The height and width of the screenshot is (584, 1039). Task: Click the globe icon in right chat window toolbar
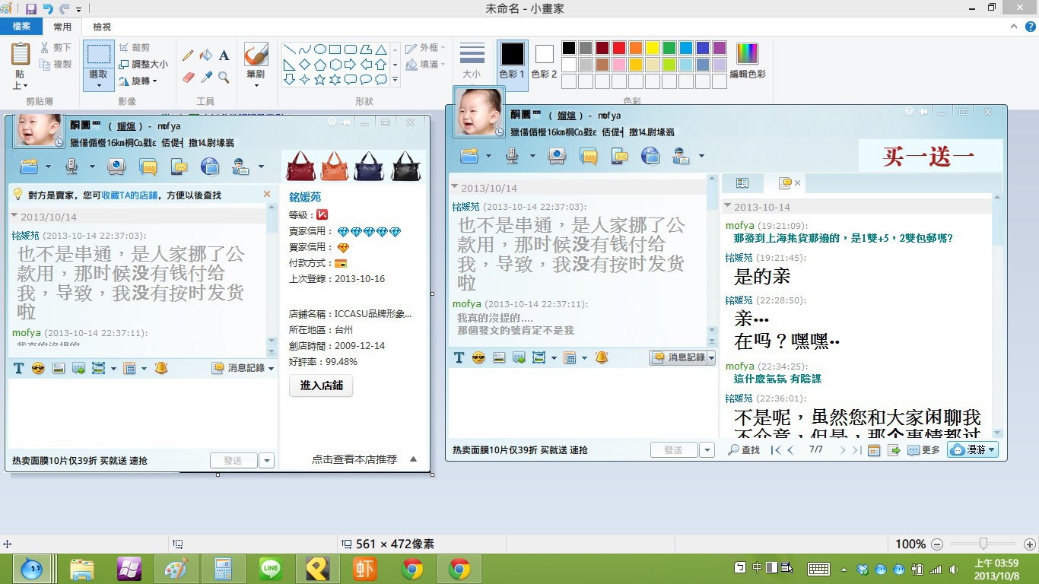[650, 157]
